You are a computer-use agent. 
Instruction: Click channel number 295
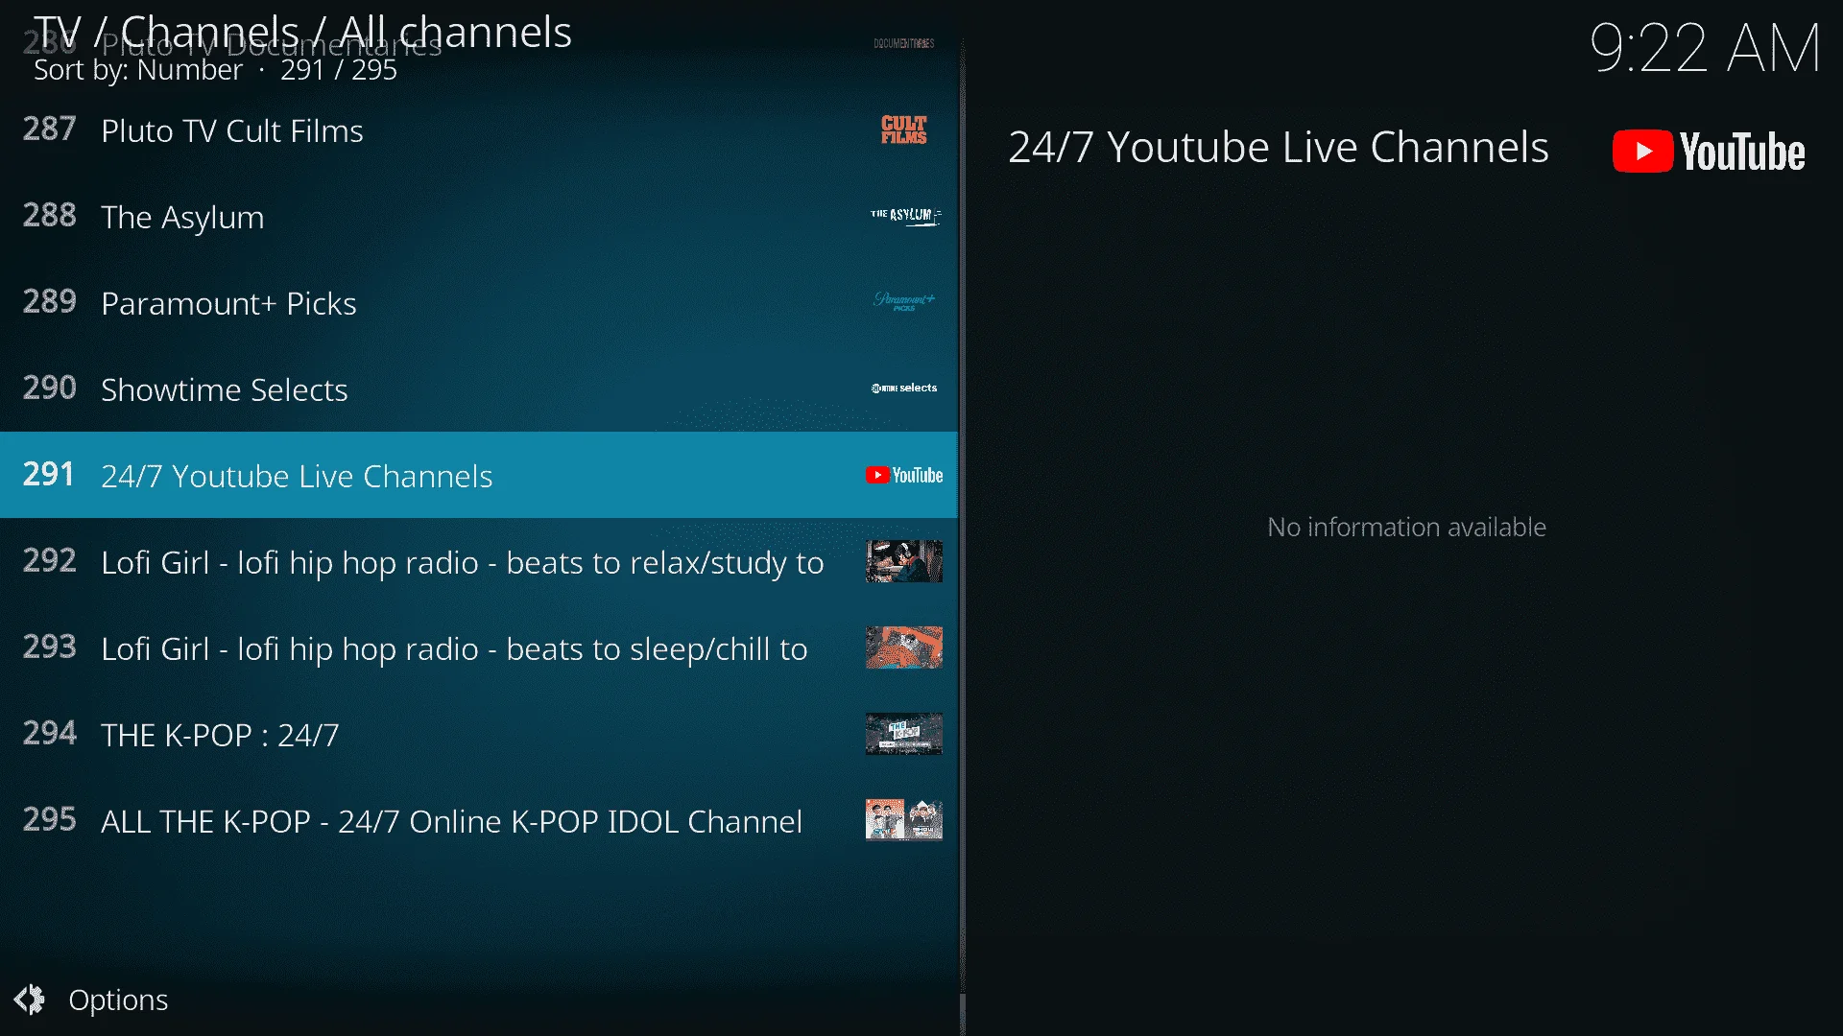pos(49,819)
